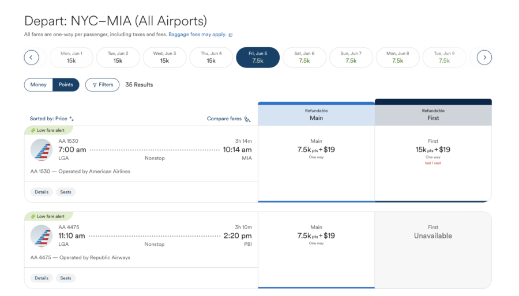This screenshot has width=519, height=296.
Task: Open Seats for flight AA 1530
Action: (66, 192)
